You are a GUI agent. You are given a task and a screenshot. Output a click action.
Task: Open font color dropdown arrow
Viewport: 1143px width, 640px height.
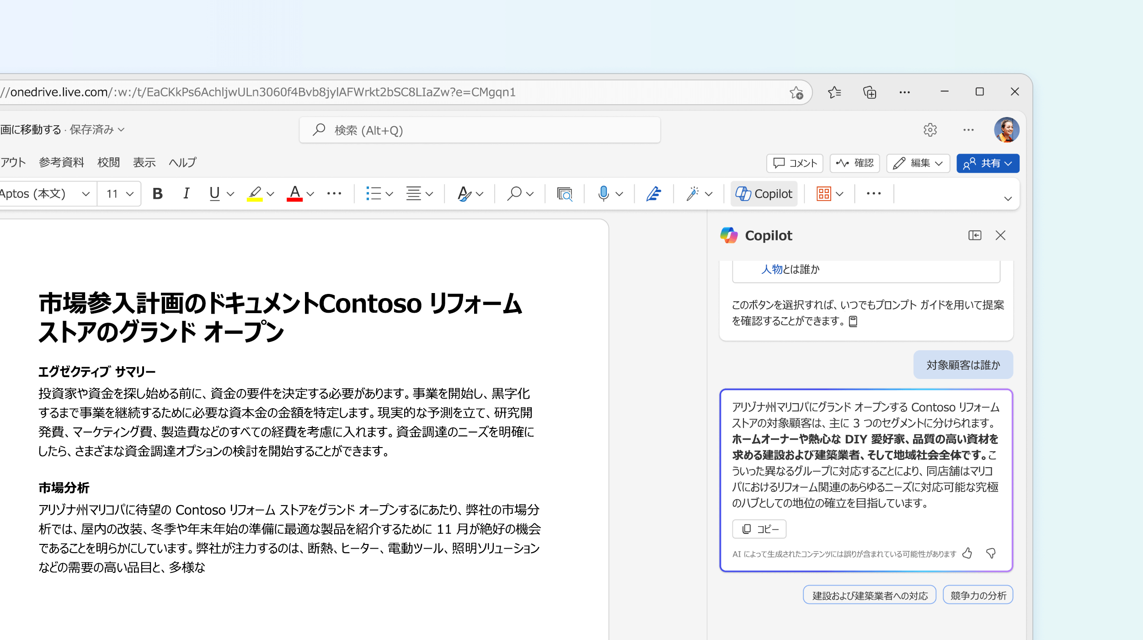[x=310, y=194]
